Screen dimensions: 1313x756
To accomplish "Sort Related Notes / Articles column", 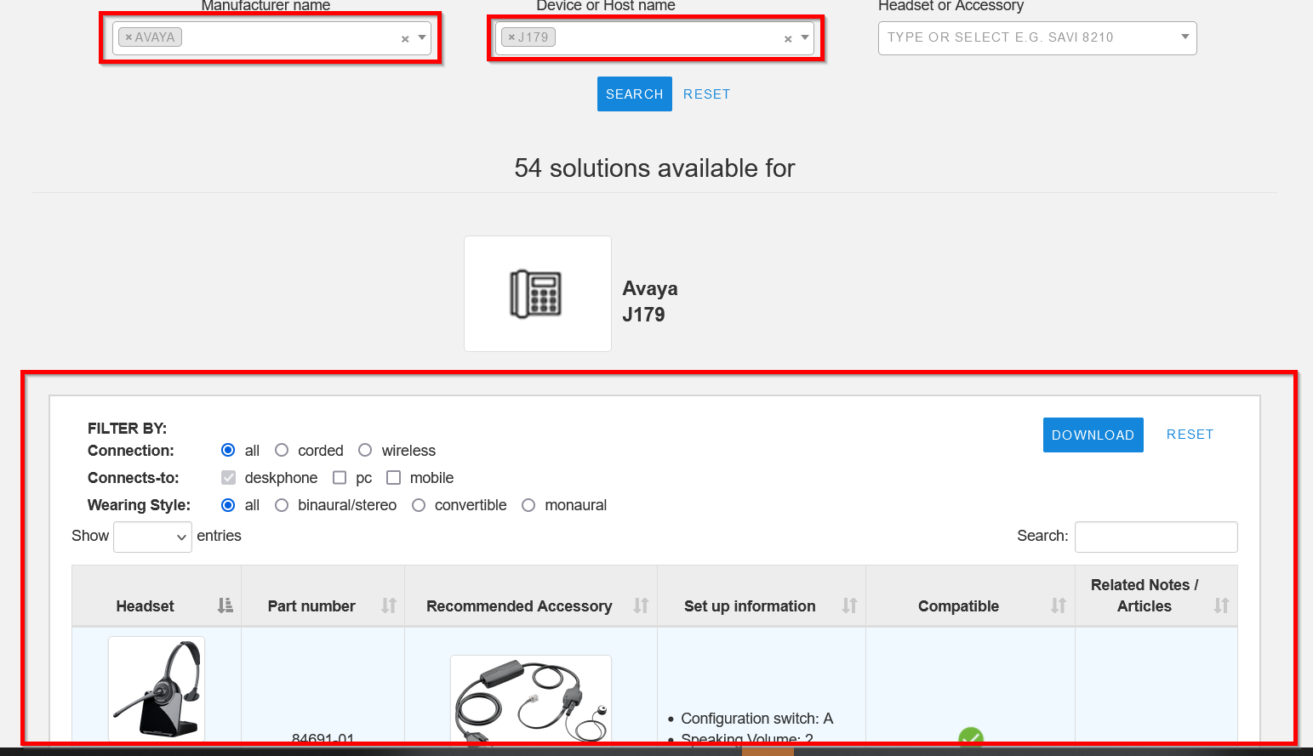I will pos(1221,605).
